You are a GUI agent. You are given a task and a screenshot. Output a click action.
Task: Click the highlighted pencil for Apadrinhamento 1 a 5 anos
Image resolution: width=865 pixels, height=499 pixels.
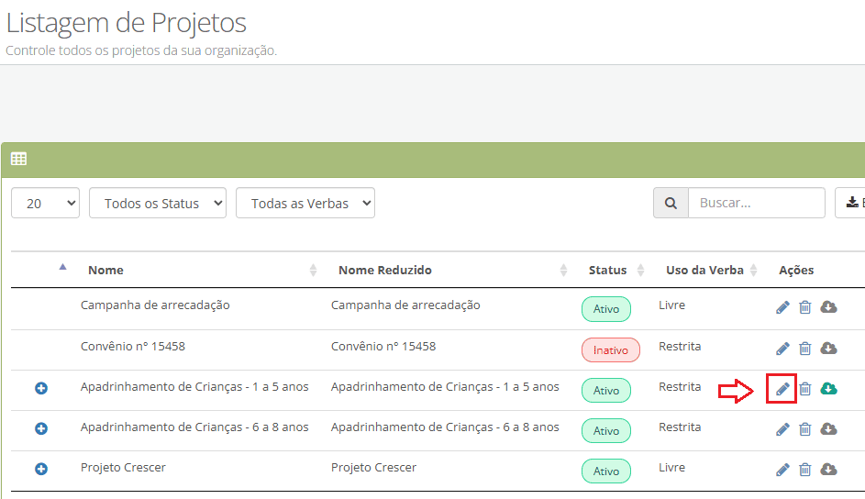click(782, 389)
